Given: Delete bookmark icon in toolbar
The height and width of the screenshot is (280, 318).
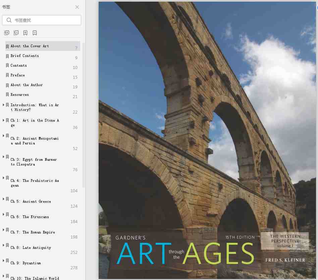Looking at the screenshot, I should coord(35,33).
